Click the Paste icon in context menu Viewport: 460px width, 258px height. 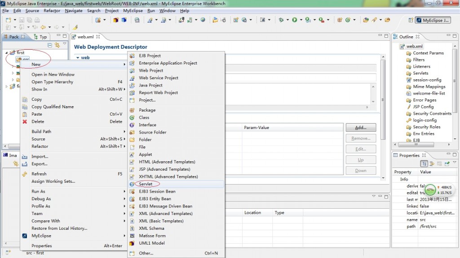(25, 114)
